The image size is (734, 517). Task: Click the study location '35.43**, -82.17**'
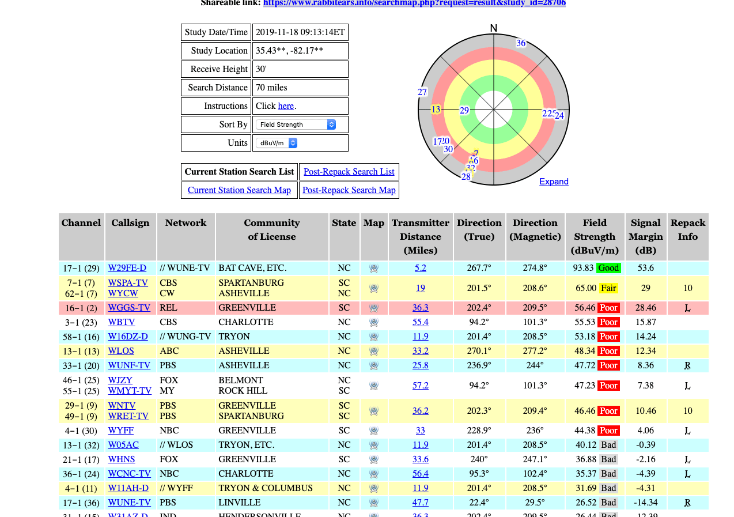pos(289,51)
